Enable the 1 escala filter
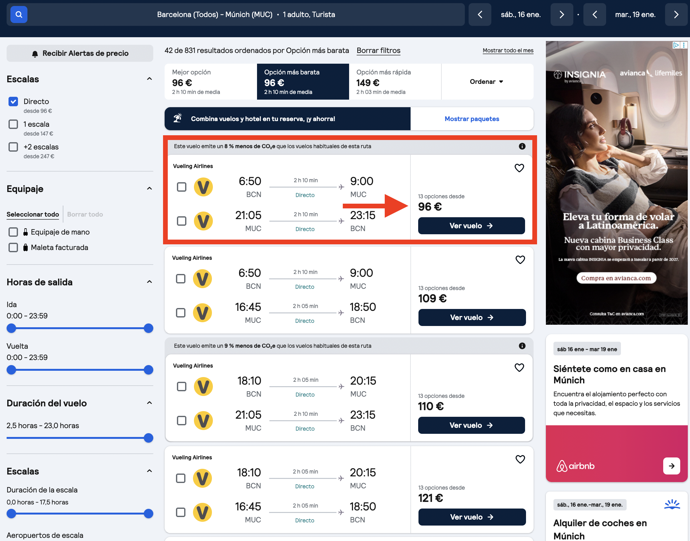Screen dimensions: 690x541 click(13, 124)
